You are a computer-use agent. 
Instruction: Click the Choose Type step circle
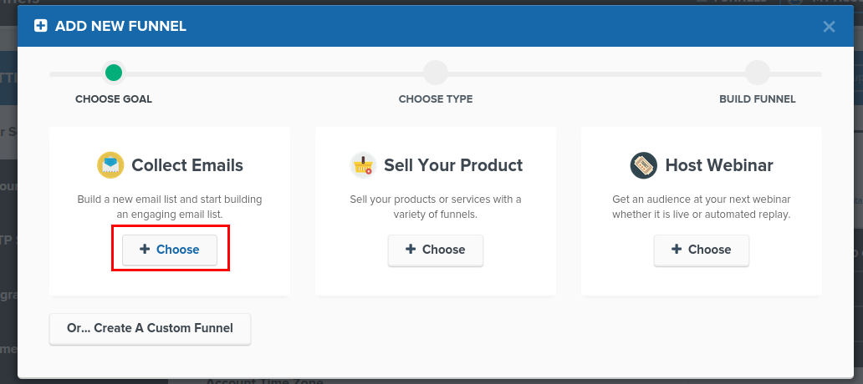pyautogui.click(x=436, y=73)
